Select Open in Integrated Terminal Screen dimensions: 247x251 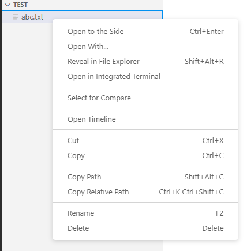[x=145, y=77]
